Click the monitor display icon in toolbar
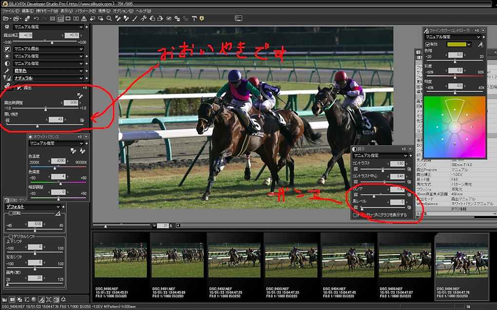Viewport: 497px width, 310px height. 238,18
